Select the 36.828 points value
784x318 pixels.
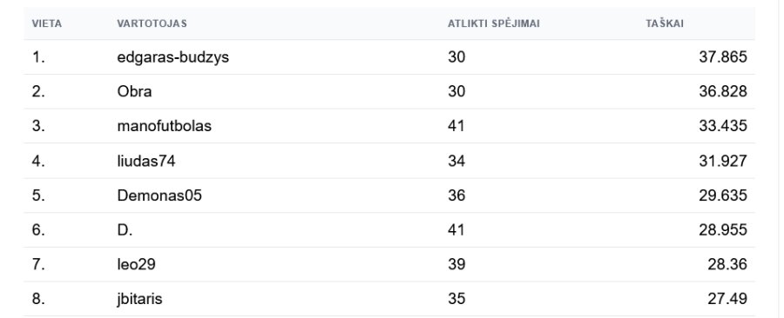point(723,92)
